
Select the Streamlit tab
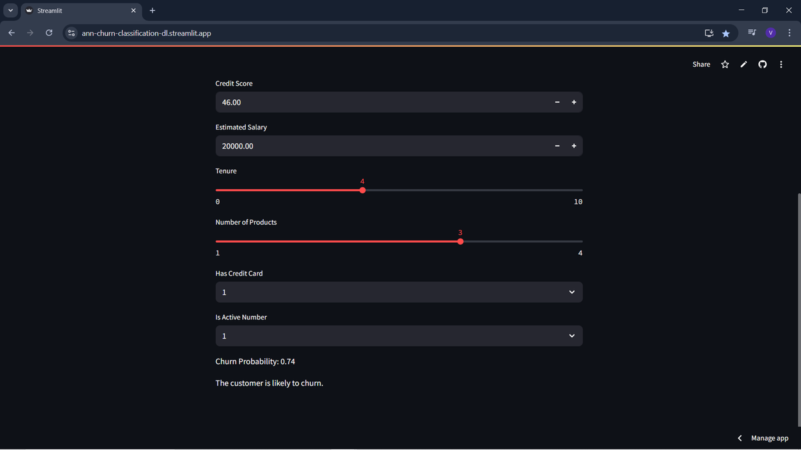[80, 11]
